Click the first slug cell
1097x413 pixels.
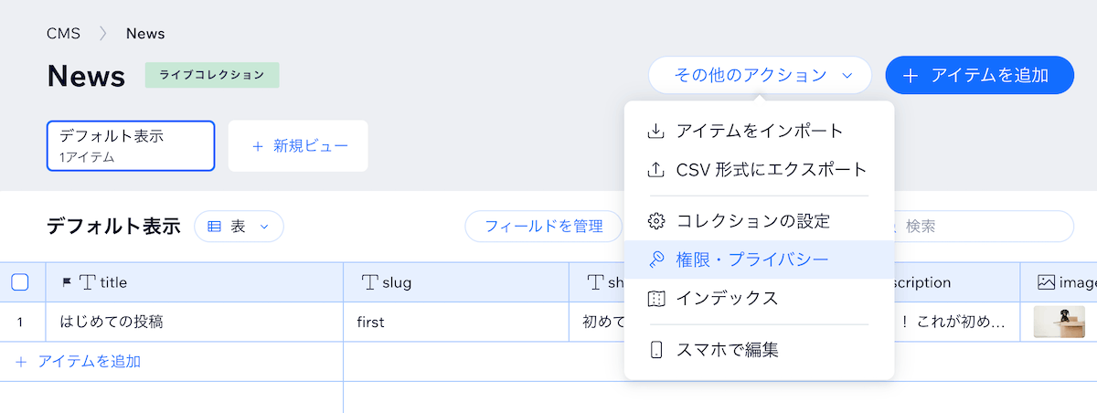pos(456,322)
